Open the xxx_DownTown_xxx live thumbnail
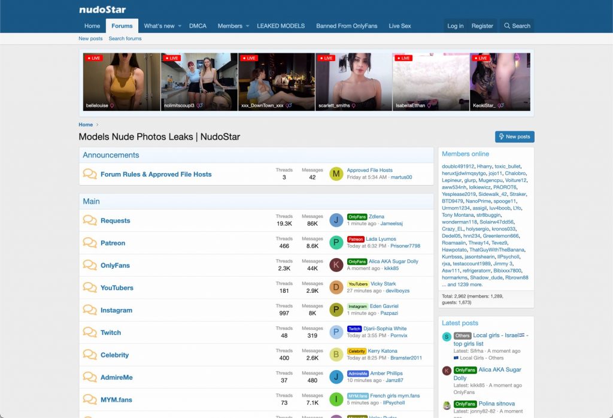Image resolution: width=613 pixels, height=418 pixels. pyautogui.click(x=277, y=81)
